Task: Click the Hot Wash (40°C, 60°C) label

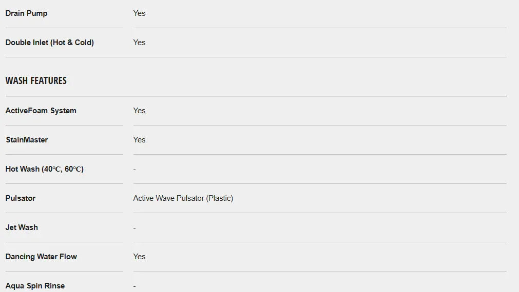Action: click(x=44, y=169)
